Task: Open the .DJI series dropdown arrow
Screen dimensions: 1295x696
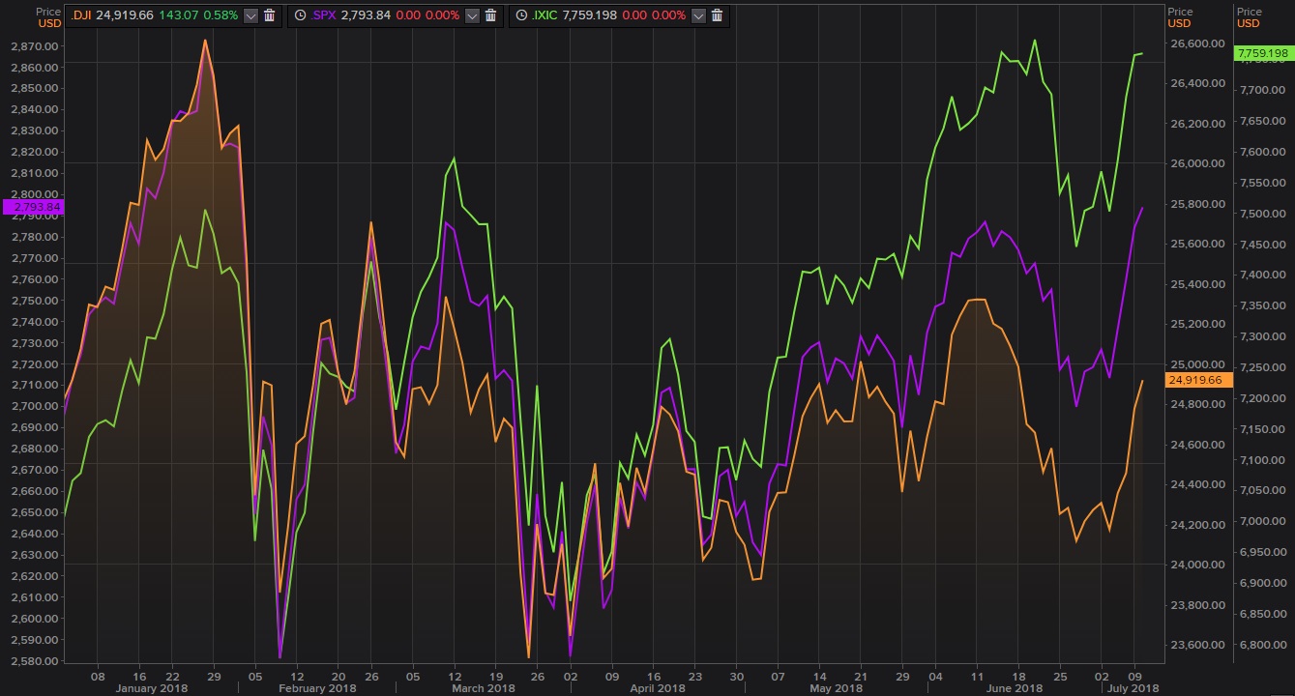Action: [251, 15]
